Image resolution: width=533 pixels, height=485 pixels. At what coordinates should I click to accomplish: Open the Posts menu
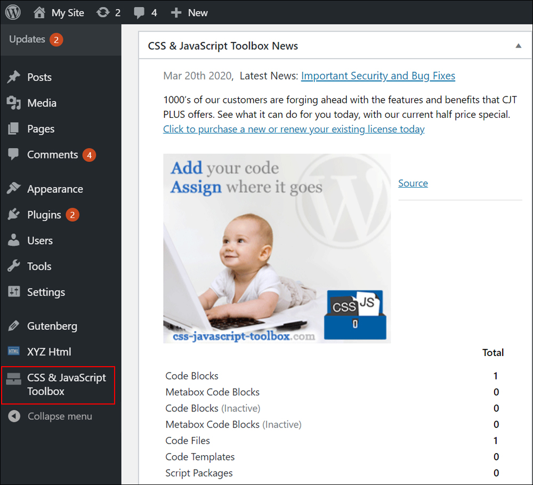click(39, 77)
